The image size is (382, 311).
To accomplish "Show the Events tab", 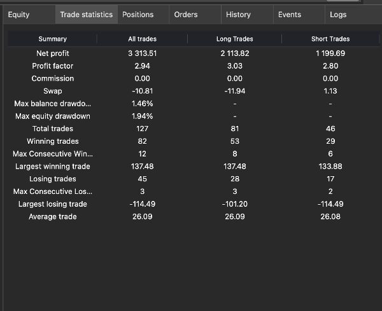I will (x=290, y=15).
